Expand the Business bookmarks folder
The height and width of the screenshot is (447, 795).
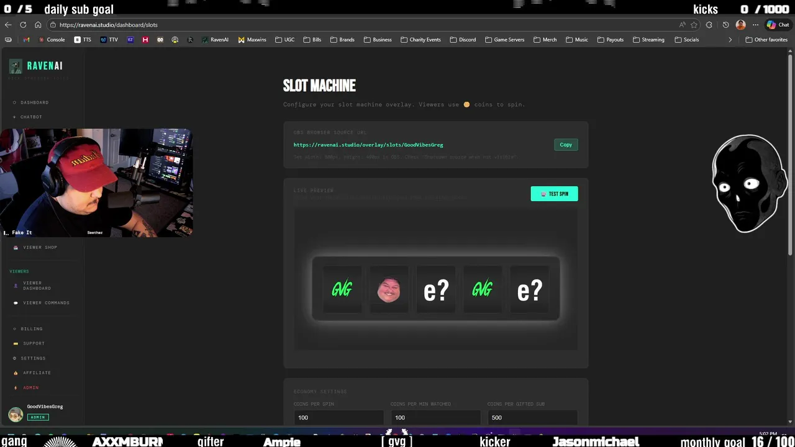coord(378,40)
